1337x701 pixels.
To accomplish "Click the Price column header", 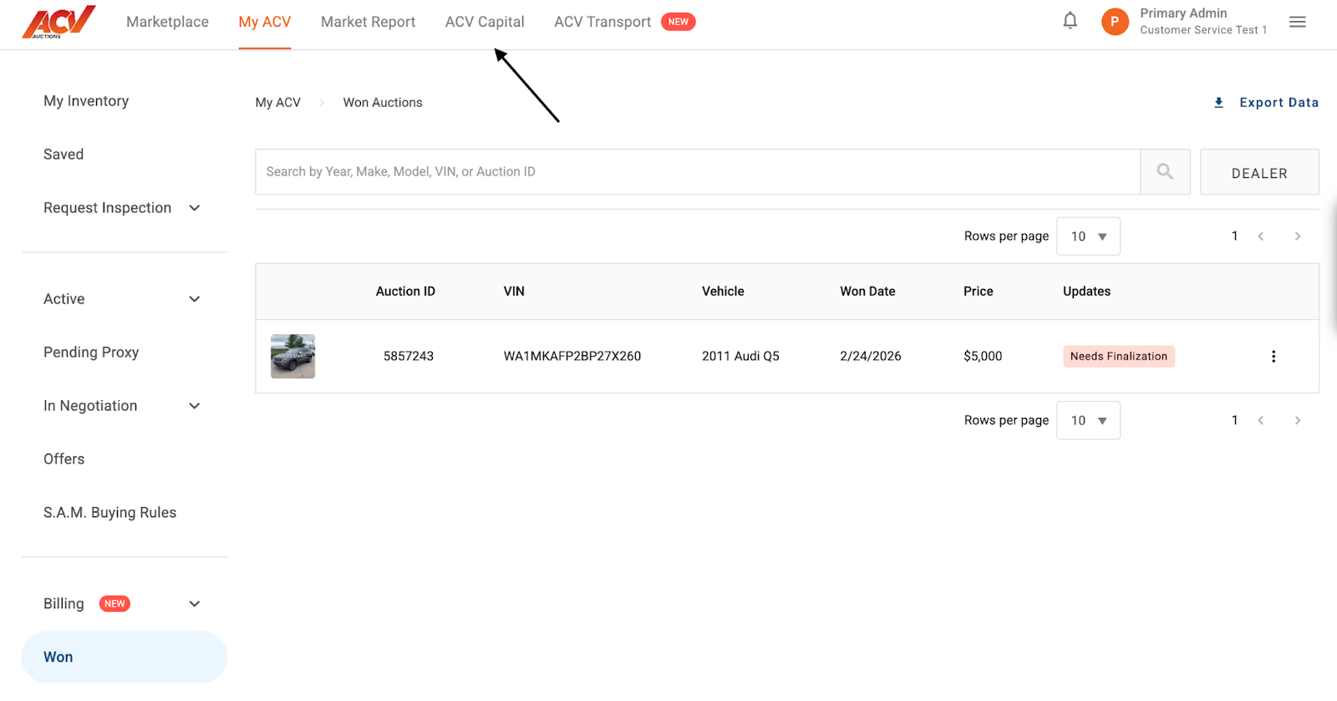I will (979, 292).
